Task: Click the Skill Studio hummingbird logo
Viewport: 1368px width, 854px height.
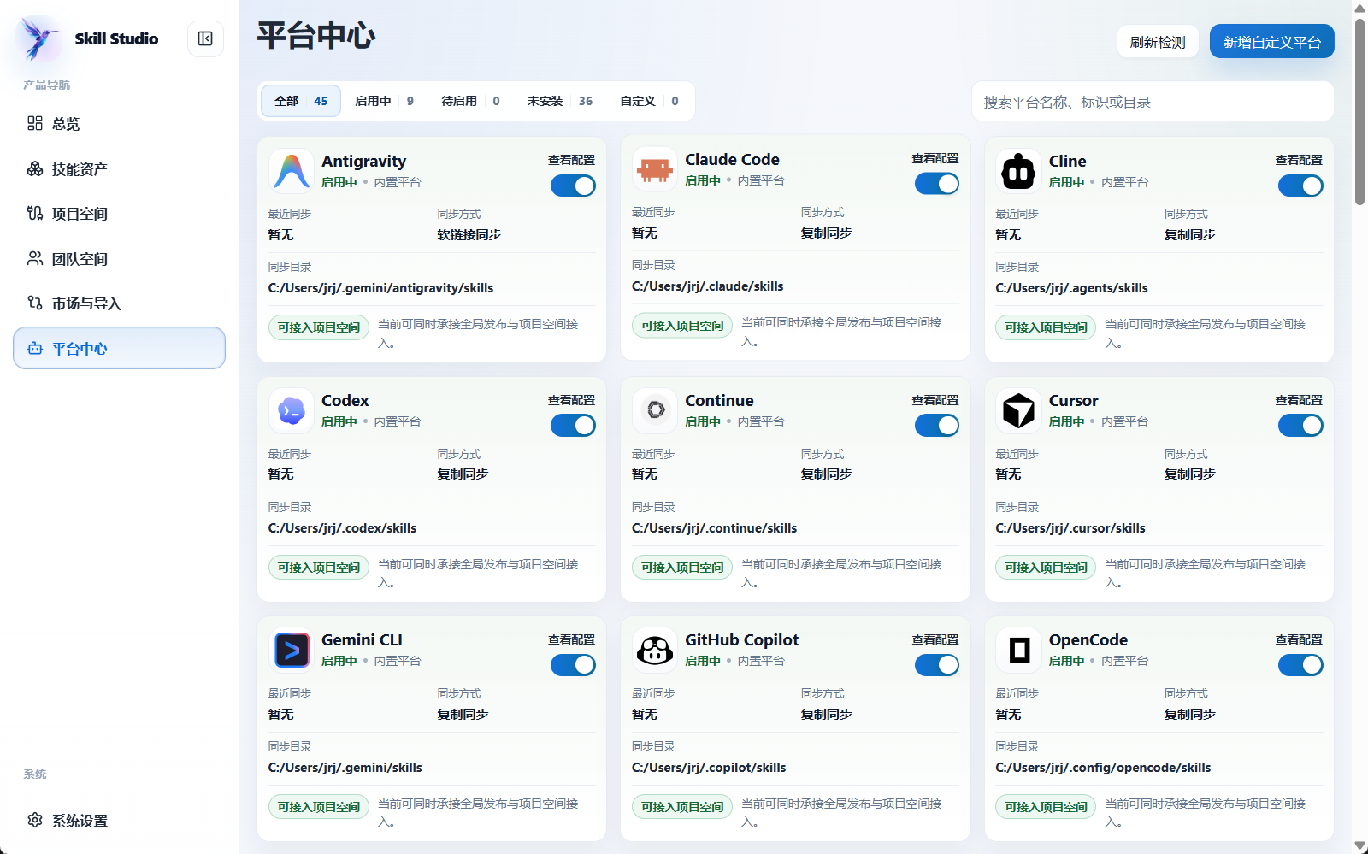Action: (39, 38)
